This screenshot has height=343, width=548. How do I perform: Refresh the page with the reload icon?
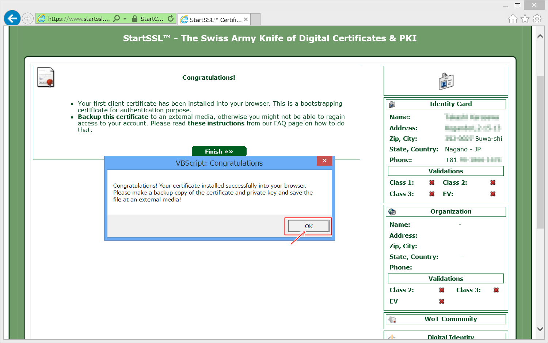[171, 19]
